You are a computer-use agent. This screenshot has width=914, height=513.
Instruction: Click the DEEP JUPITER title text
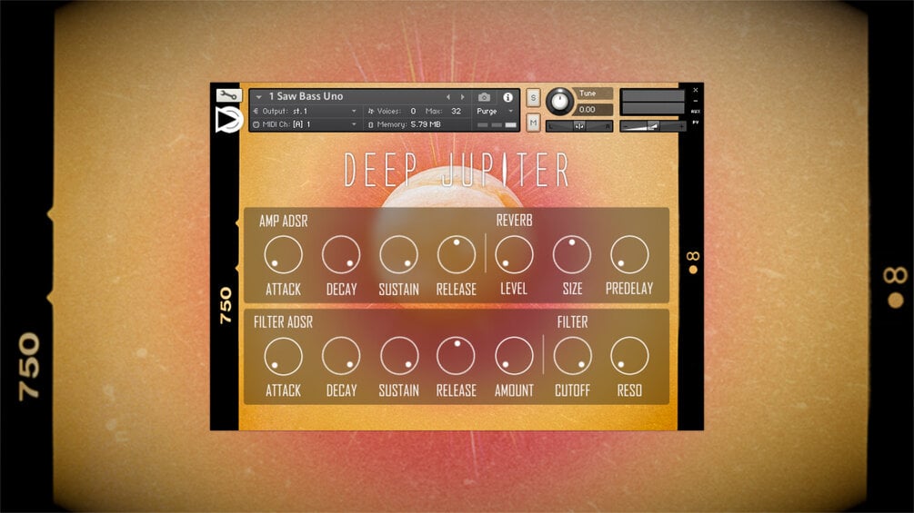[457, 170]
